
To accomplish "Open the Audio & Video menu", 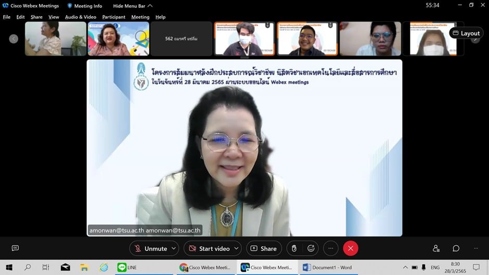I will click(81, 17).
